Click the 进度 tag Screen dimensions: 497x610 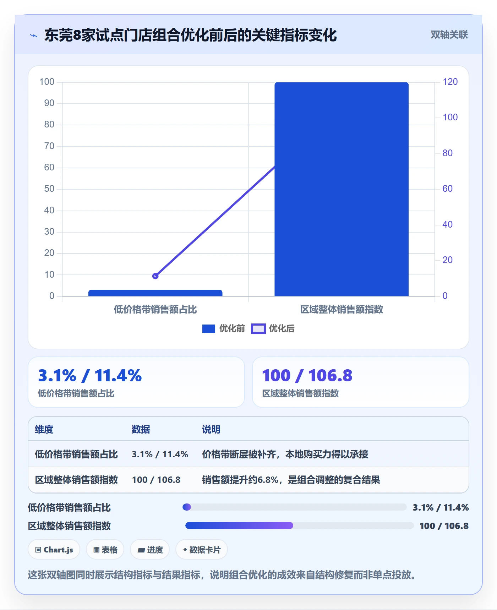pos(150,550)
